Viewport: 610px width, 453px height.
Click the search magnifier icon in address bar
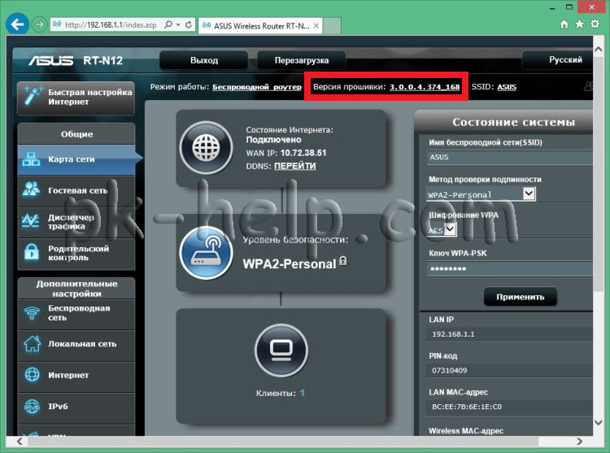(168, 25)
